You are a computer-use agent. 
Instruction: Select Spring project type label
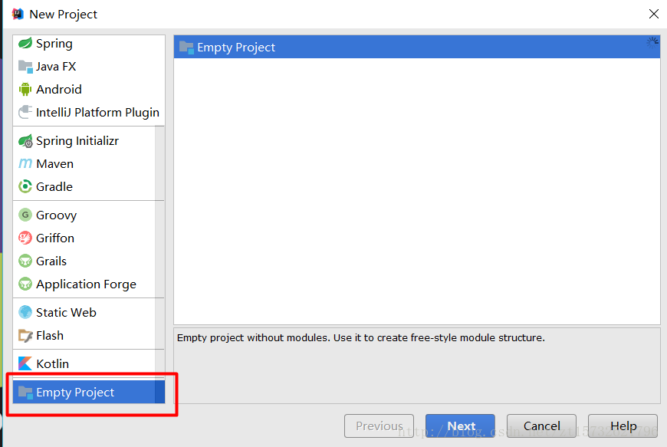54,44
